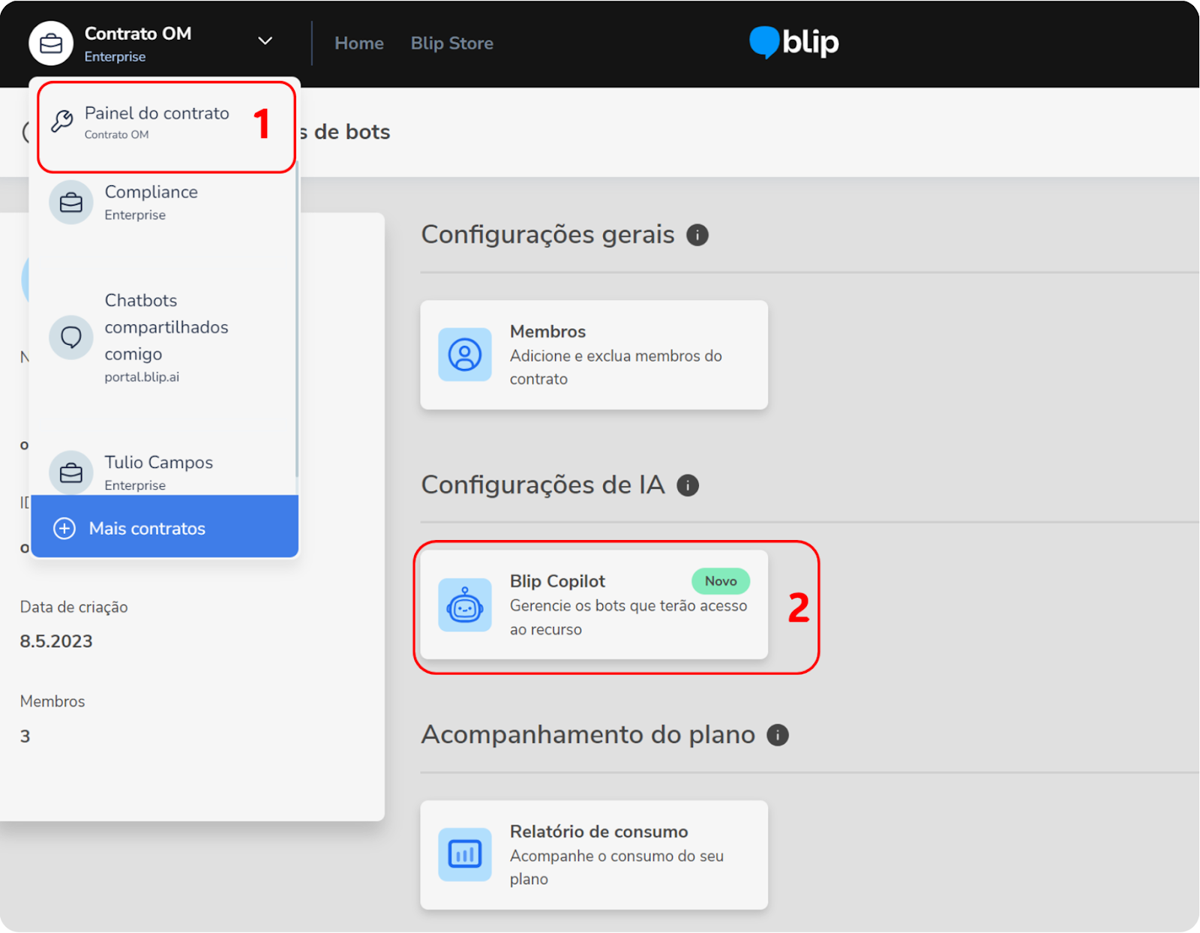Go to Blip Store

[x=452, y=43]
